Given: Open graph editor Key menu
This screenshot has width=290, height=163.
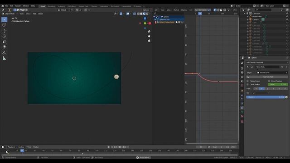Looking at the screenshot, I should point(191,10).
